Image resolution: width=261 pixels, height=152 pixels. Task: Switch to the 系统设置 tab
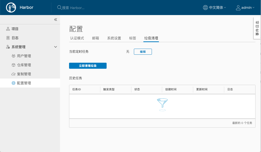tap(114, 38)
